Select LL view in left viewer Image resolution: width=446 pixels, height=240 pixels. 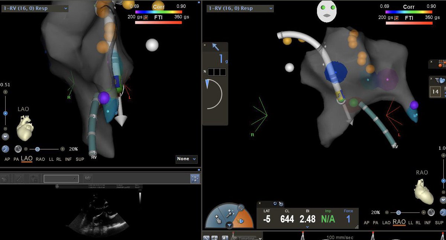(x=51, y=159)
